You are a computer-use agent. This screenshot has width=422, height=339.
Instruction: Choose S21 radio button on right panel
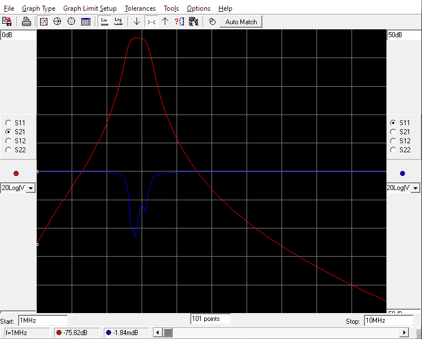(393, 131)
